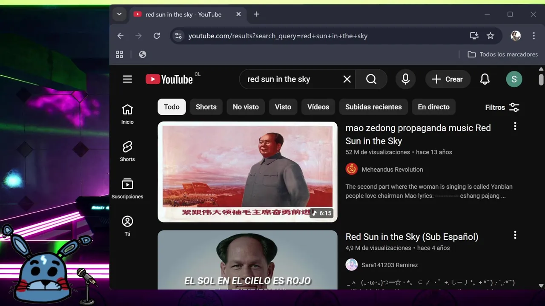Open mao zedong propaganda music video title
The image size is (545, 306).
tap(418, 134)
